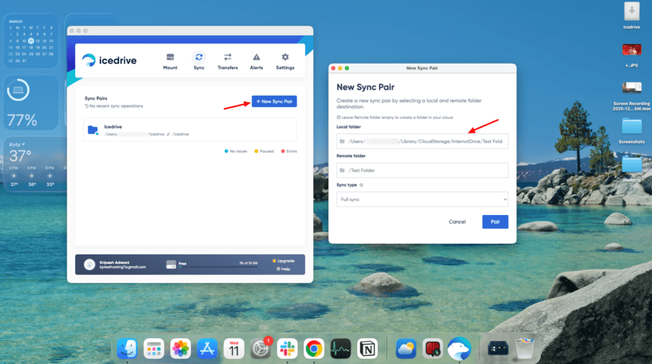
Task: Open Slack from the dock
Action: [x=287, y=348]
